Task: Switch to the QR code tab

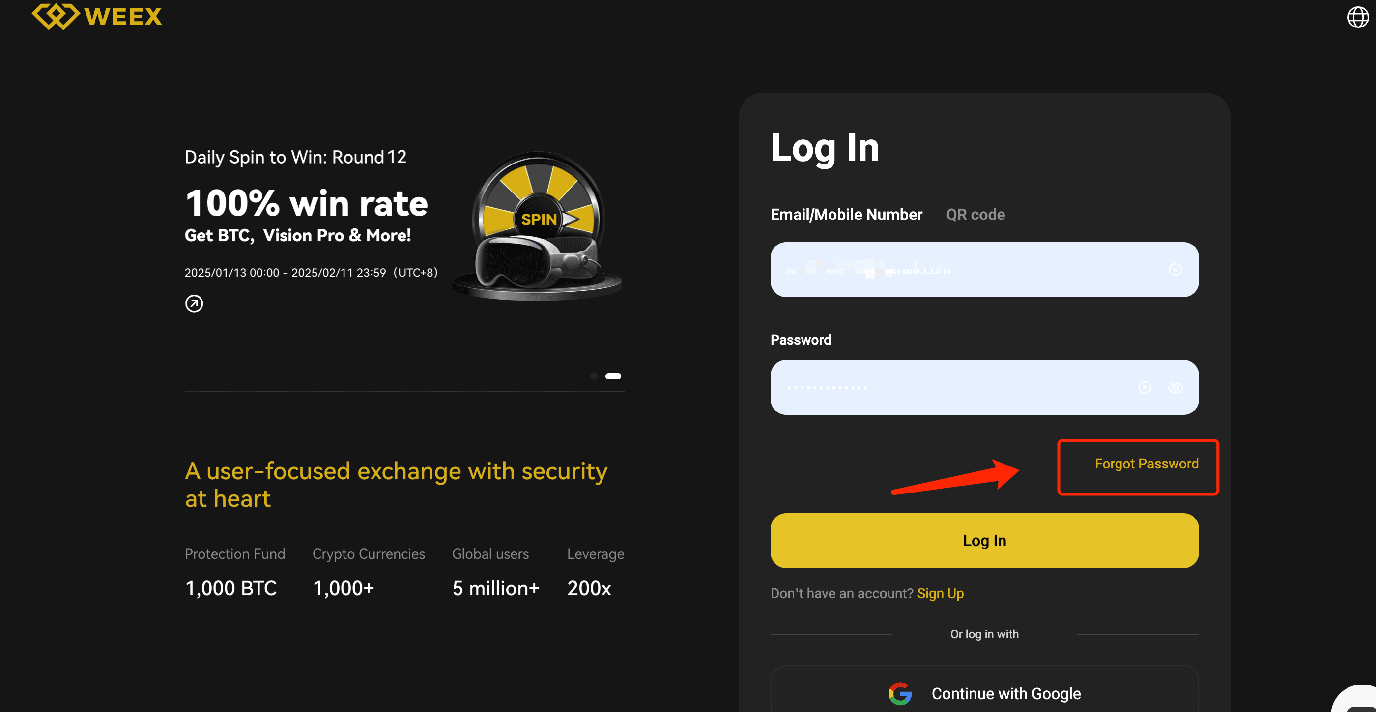Action: (975, 215)
